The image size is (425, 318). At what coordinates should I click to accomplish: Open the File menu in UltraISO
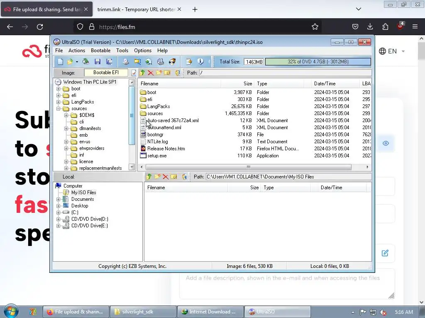59,51
